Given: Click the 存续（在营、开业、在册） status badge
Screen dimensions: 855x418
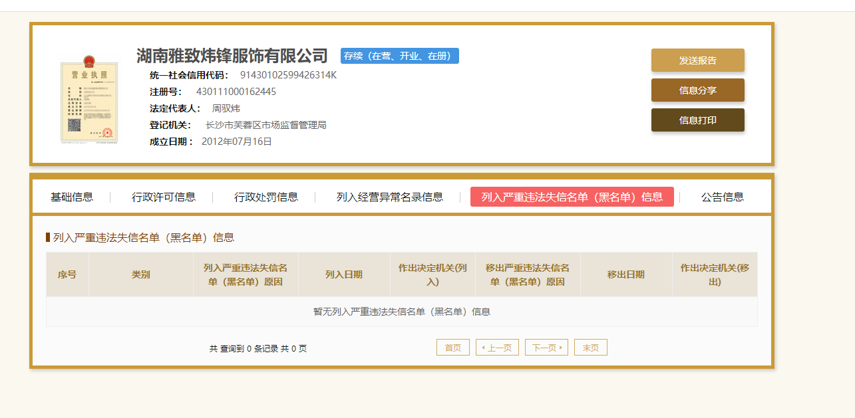Looking at the screenshot, I should point(400,56).
